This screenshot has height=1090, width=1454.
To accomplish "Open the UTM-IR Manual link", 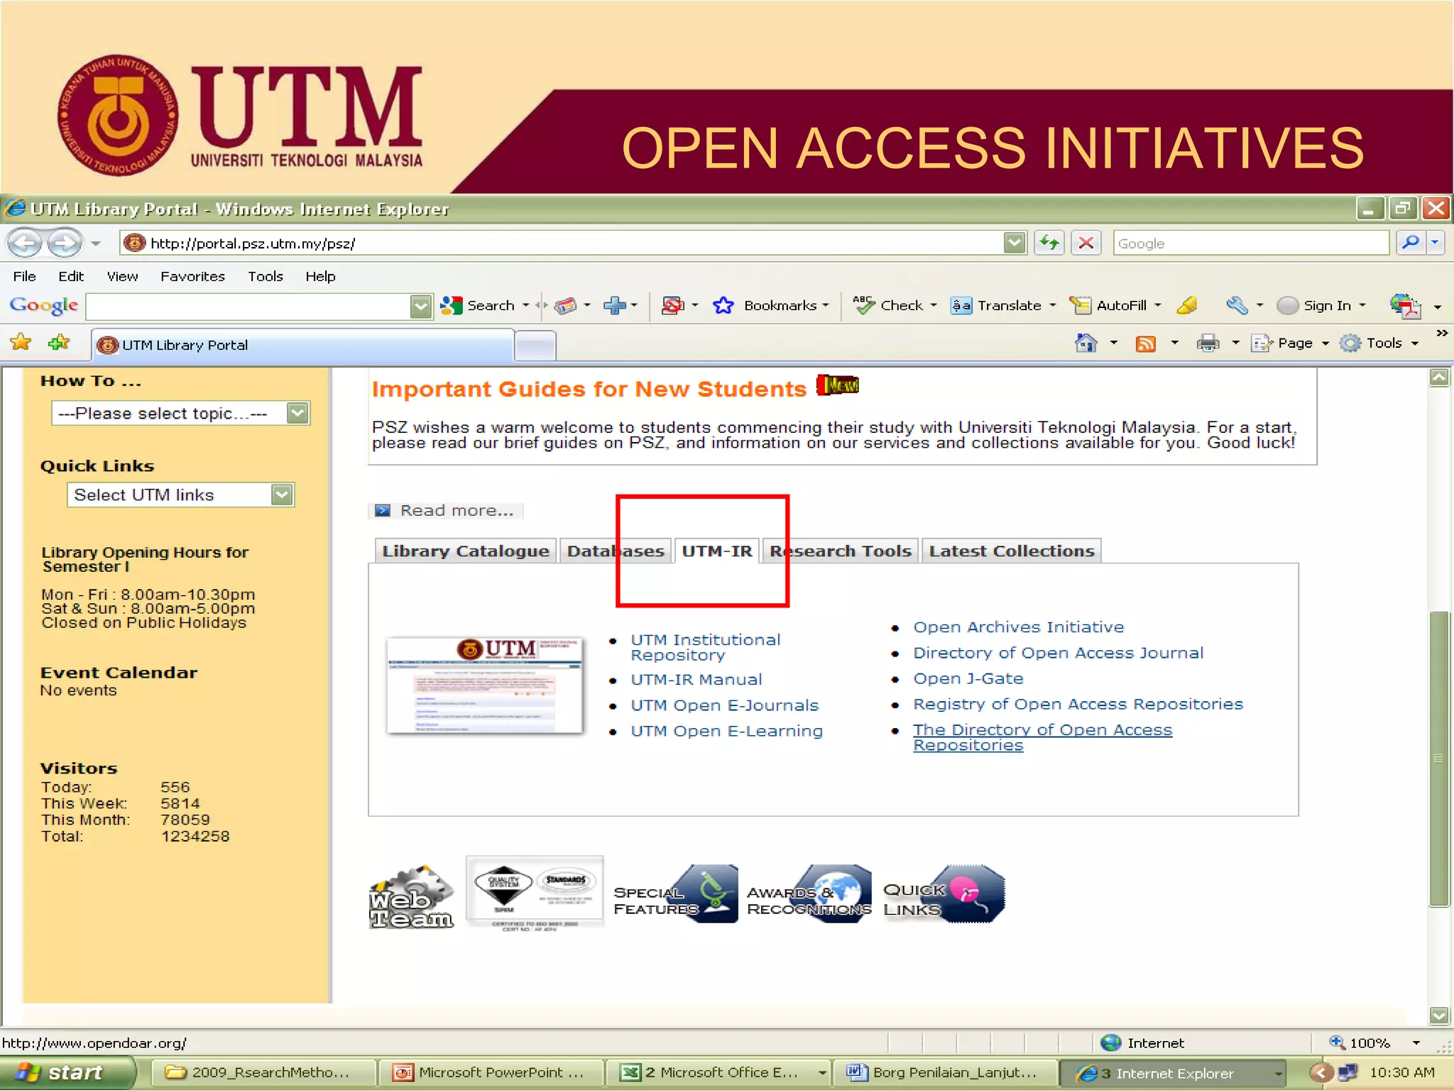I will pyautogui.click(x=696, y=680).
